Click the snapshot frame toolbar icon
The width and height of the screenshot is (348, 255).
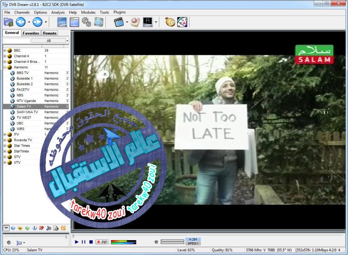[99, 22]
